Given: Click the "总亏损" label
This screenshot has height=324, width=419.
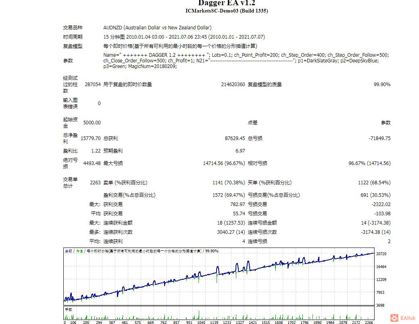Looking at the screenshot, I should pyautogui.click(x=255, y=138).
